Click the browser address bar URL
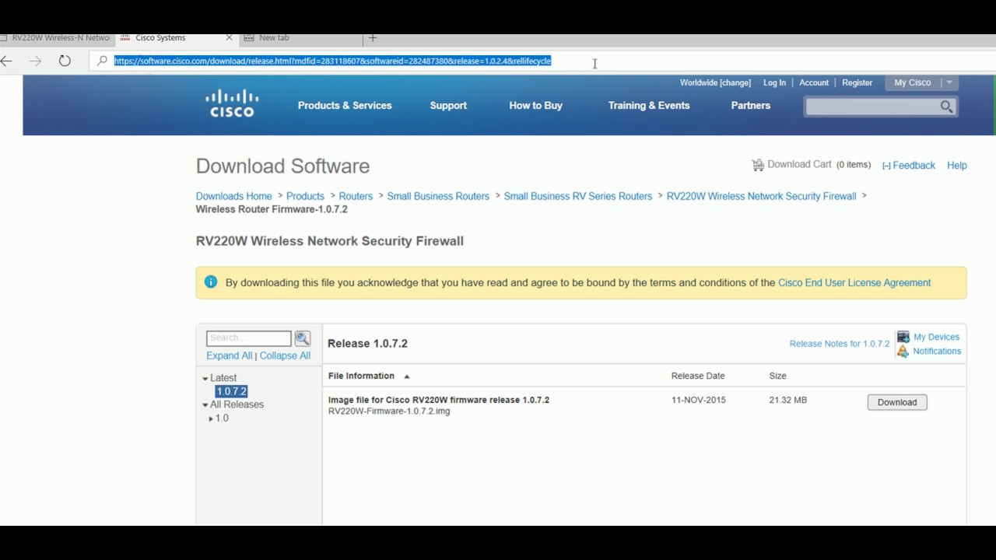 [332, 61]
